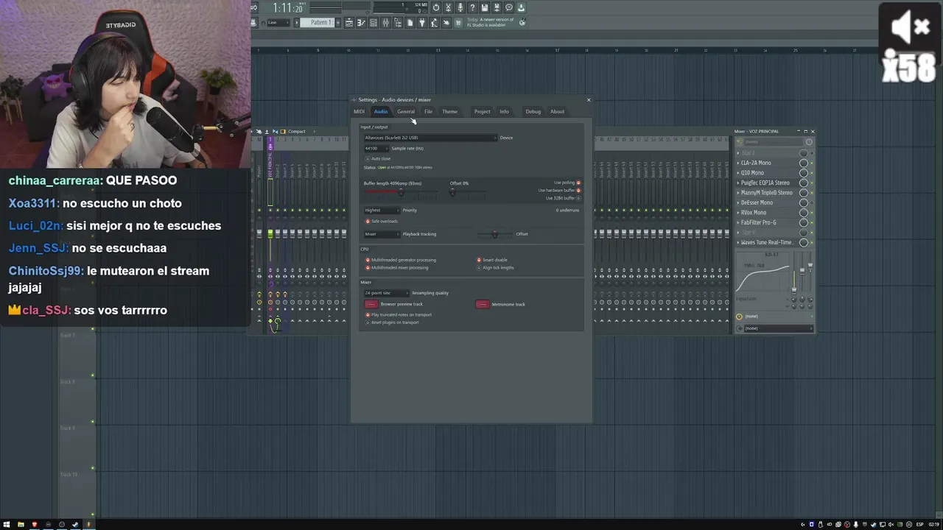Toggle the Use polling option

578,183
